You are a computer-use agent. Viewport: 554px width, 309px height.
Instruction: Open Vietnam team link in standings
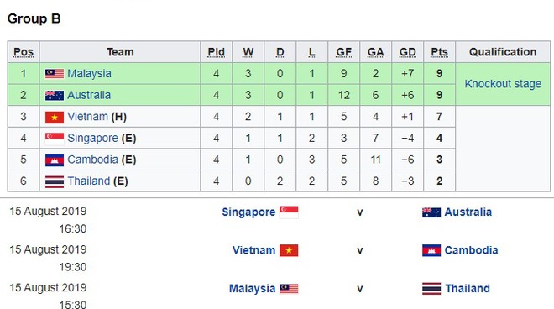(x=87, y=117)
